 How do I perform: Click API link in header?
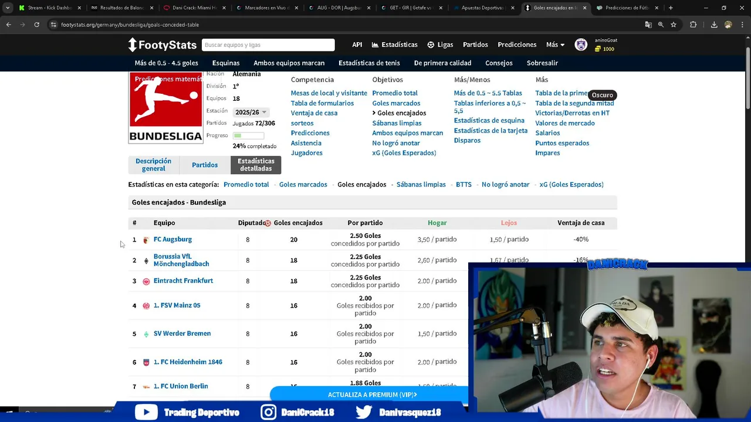pyautogui.click(x=357, y=45)
